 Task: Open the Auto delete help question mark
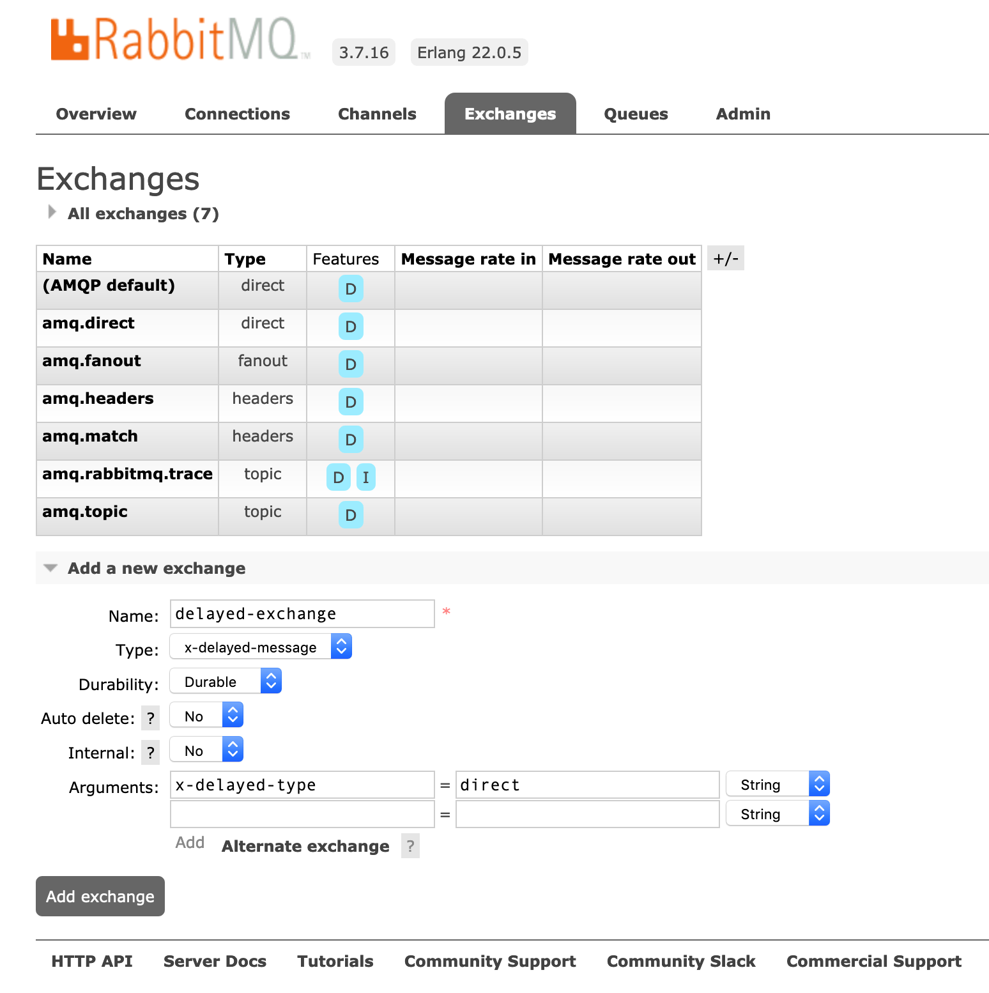coord(150,718)
